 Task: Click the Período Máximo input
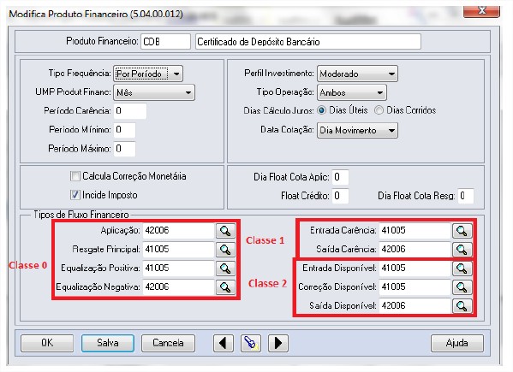125,149
